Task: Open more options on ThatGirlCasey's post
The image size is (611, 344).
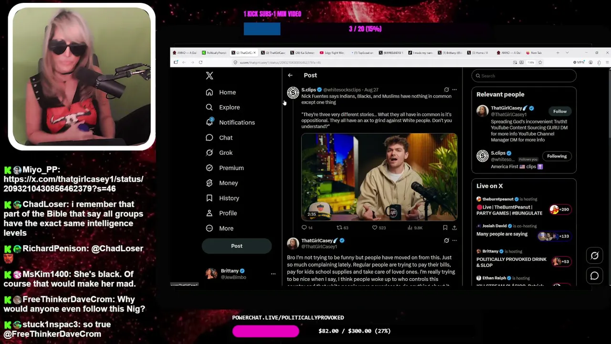Action: click(454, 241)
